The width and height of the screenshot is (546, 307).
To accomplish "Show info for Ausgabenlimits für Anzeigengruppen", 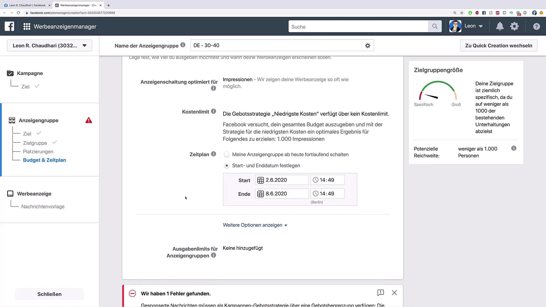I will (214, 255).
